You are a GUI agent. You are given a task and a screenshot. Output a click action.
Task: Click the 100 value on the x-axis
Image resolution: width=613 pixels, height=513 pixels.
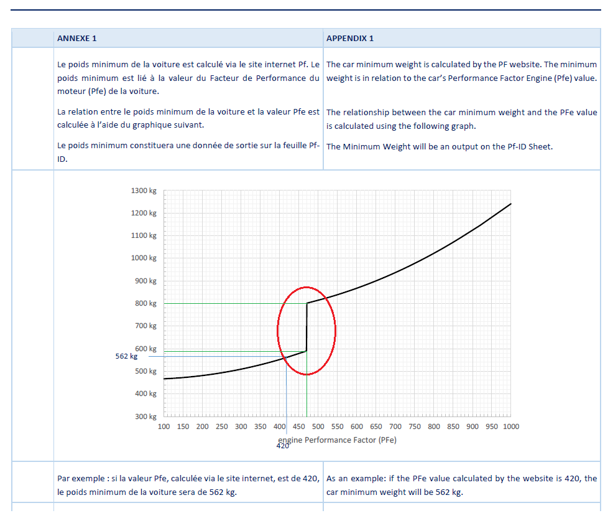click(x=164, y=426)
